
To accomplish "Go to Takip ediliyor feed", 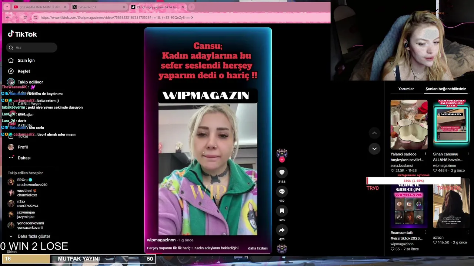I will (26, 82).
